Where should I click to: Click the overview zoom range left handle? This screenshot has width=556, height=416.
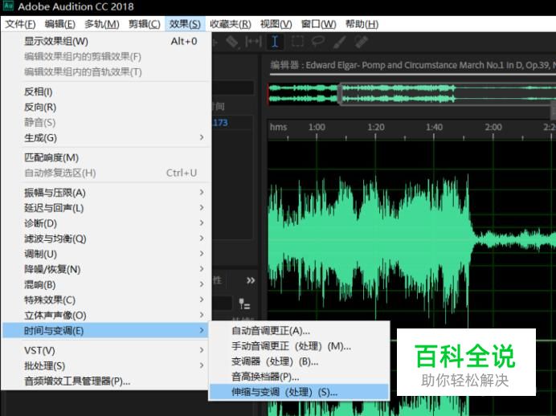pos(340,93)
